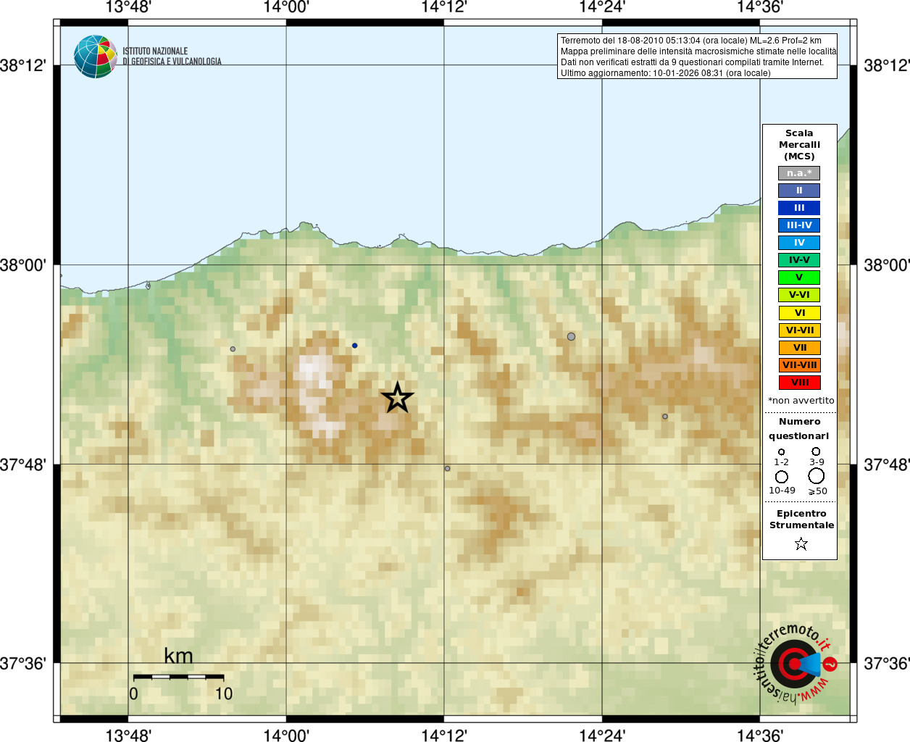The height and width of the screenshot is (742, 910).
Task: Click the large gray marker below 14°24'
Action: [571, 336]
